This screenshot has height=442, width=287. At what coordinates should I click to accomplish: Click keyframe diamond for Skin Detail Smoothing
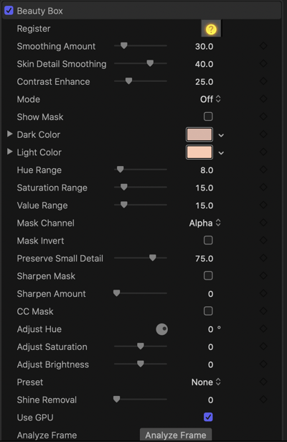[x=263, y=64]
